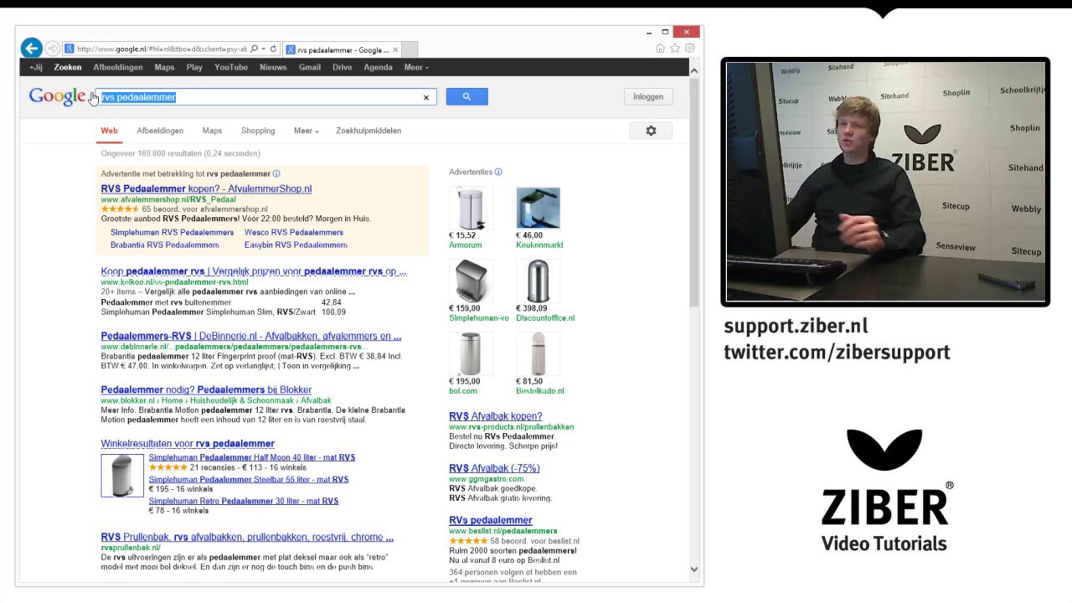Click the €398,09 Discountoffice.nl product image
Image resolution: width=1072 pixels, height=603 pixels.
point(538,281)
